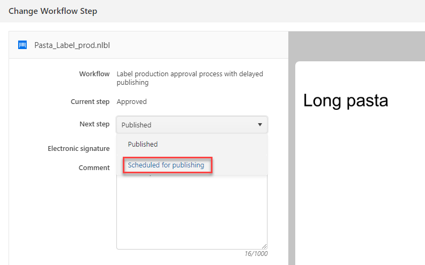Click the Approved current step value

(x=132, y=101)
